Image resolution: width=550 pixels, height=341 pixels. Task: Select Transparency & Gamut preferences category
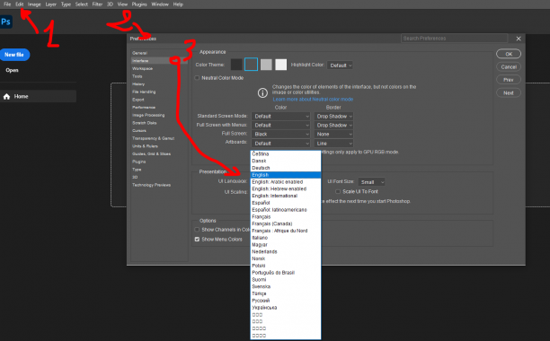click(154, 138)
